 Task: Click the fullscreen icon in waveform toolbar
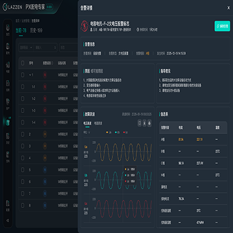(x=139, y=123)
